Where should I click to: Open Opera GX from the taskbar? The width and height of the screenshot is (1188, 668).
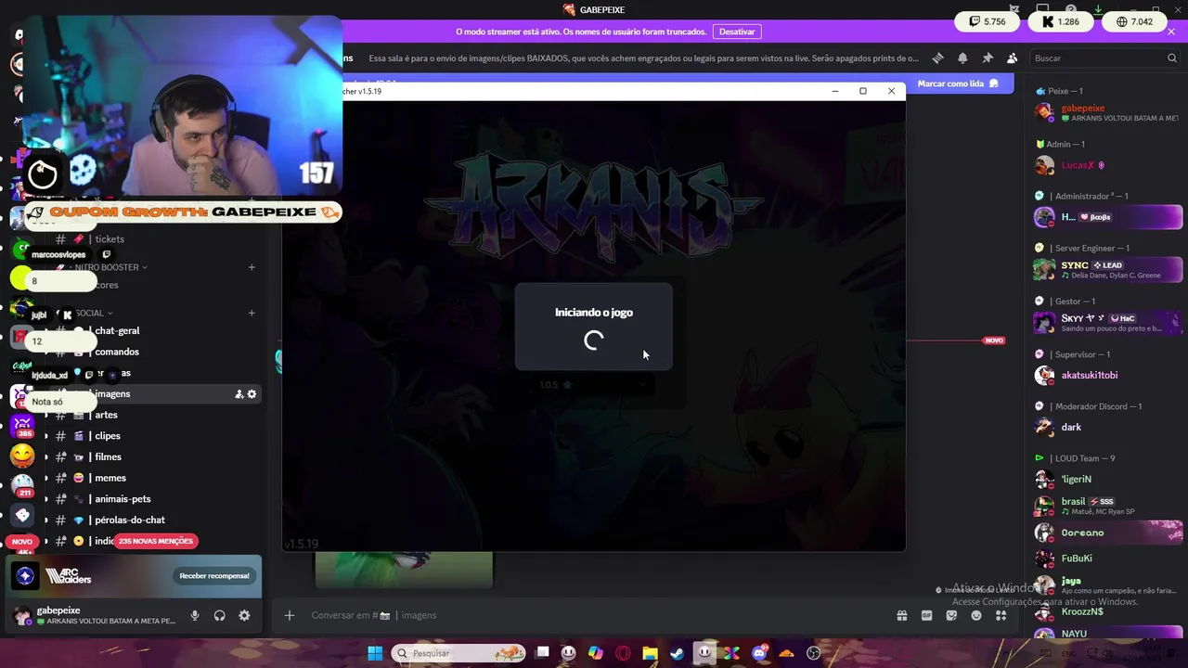(x=623, y=653)
